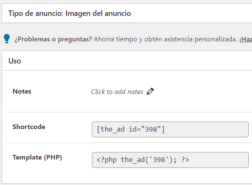Click the "id=" attribute in shortcode field
This screenshot has width=252, height=185.
click(135, 129)
